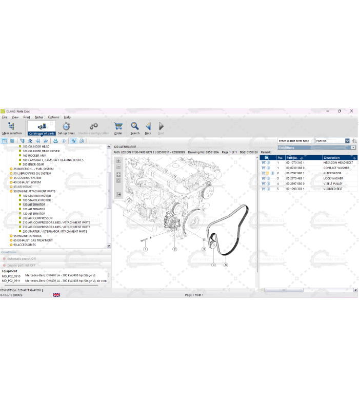Image resolution: width=359 pixels, height=411 pixels.
Task: Zoom in on the alternator drawing
Action: (119, 161)
